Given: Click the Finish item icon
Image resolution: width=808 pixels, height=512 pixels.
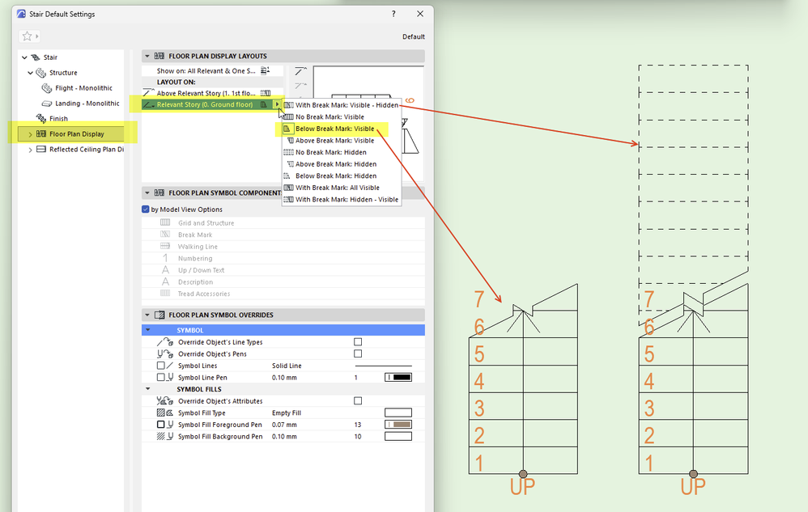Looking at the screenshot, I should click(41, 118).
